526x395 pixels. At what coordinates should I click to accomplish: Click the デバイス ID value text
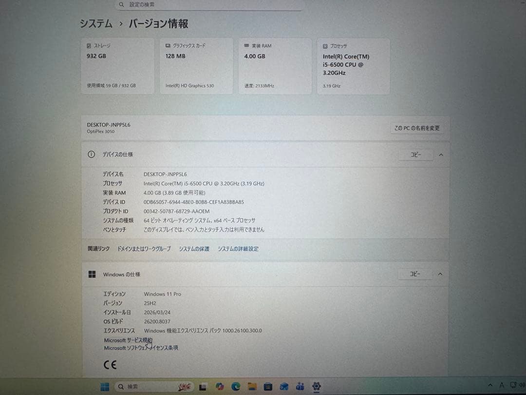pyautogui.click(x=193, y=202)
